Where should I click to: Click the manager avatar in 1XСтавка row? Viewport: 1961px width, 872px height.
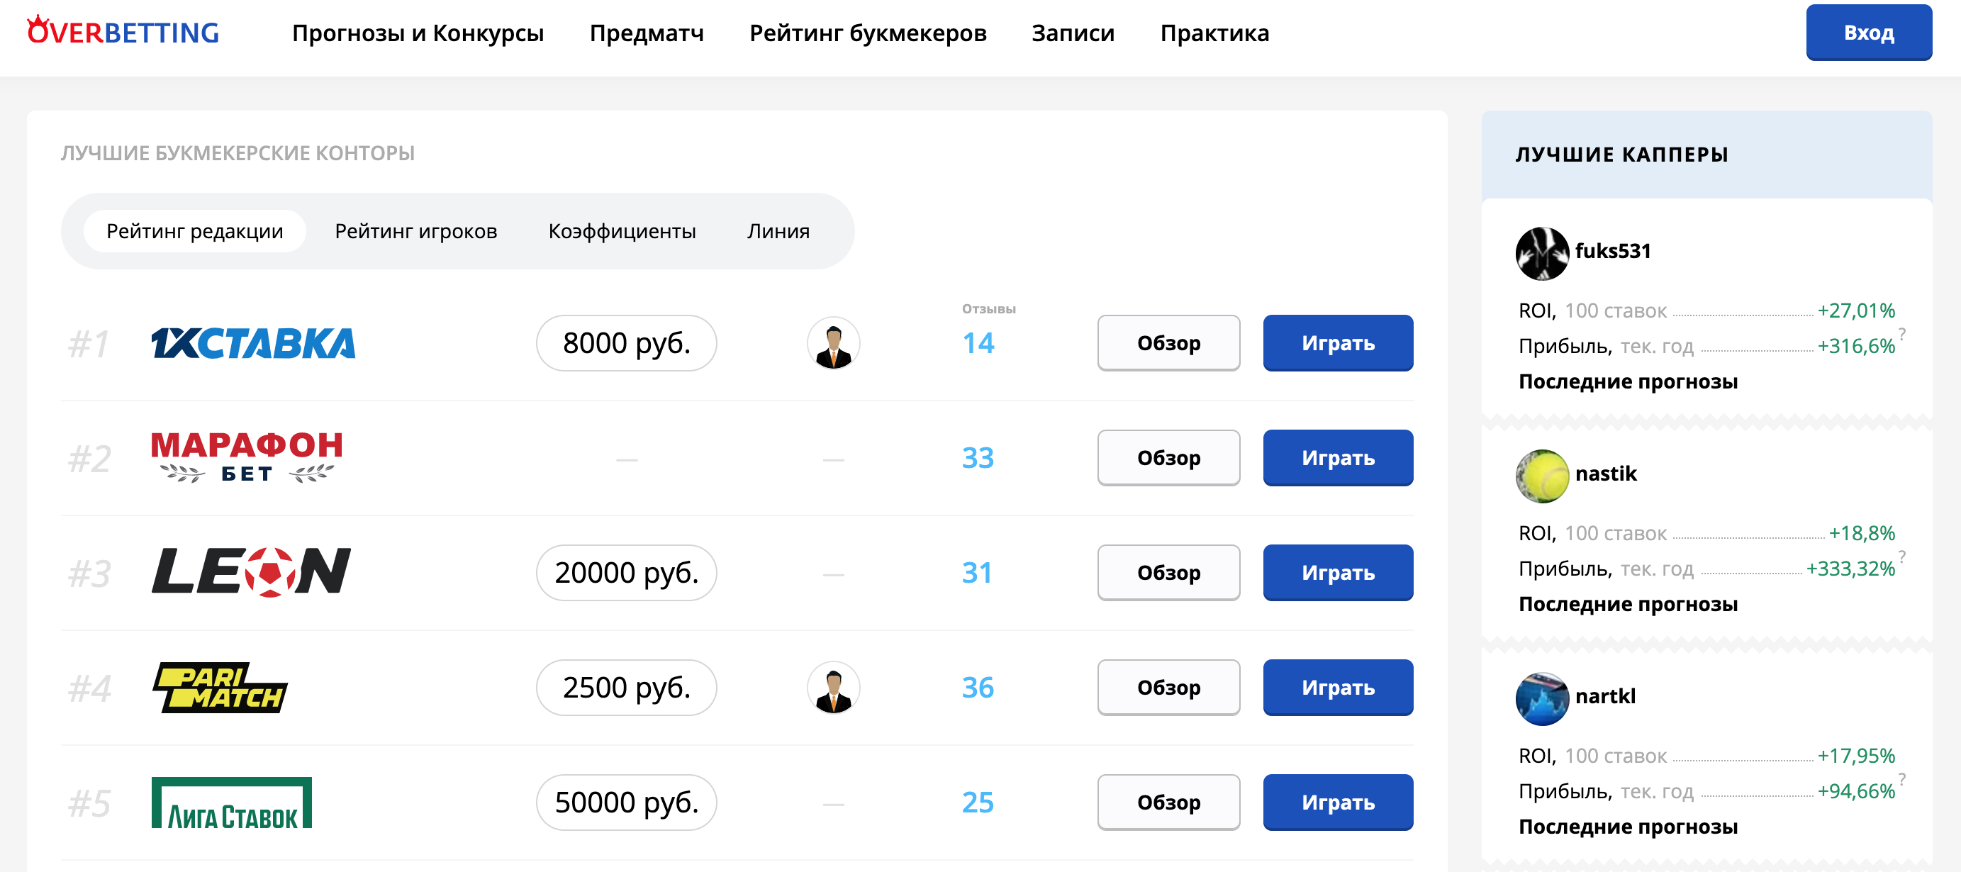point(834,343)
